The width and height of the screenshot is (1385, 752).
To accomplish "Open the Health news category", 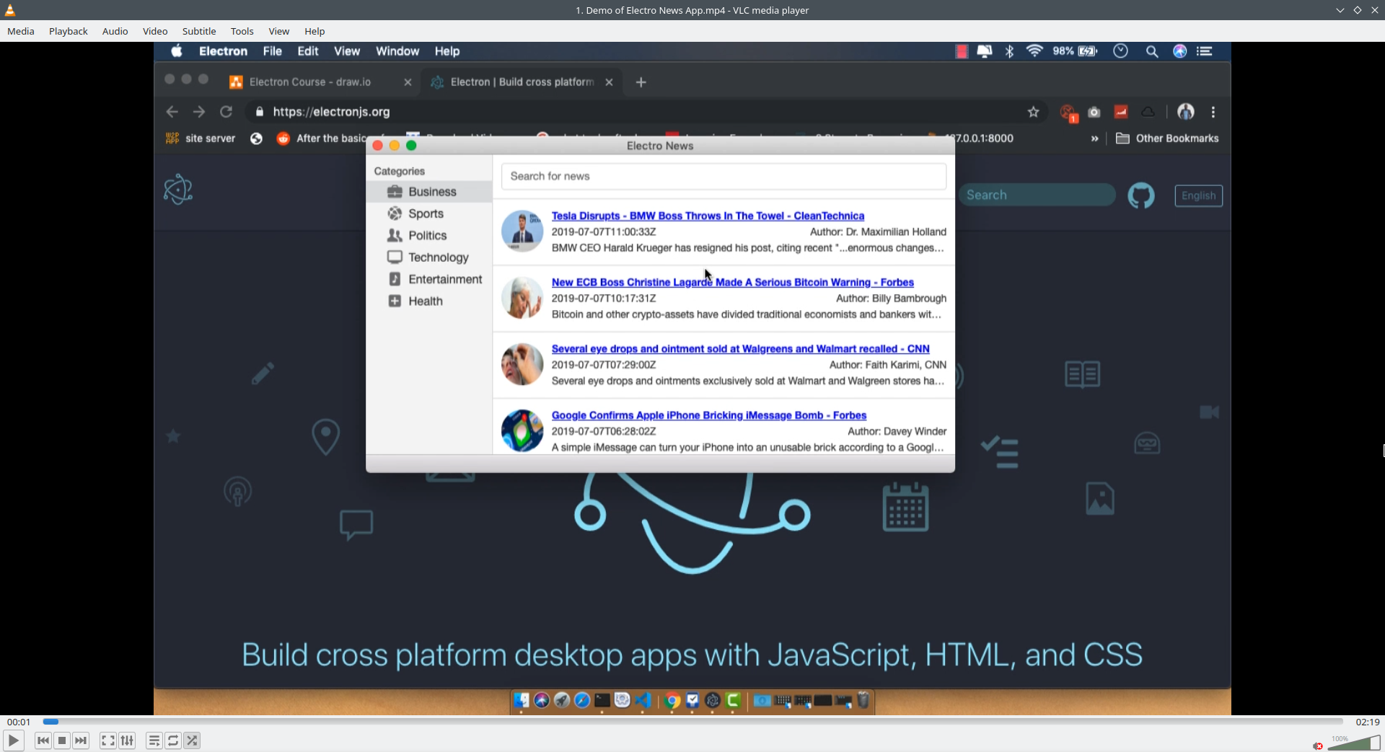I will pos(429,301).
